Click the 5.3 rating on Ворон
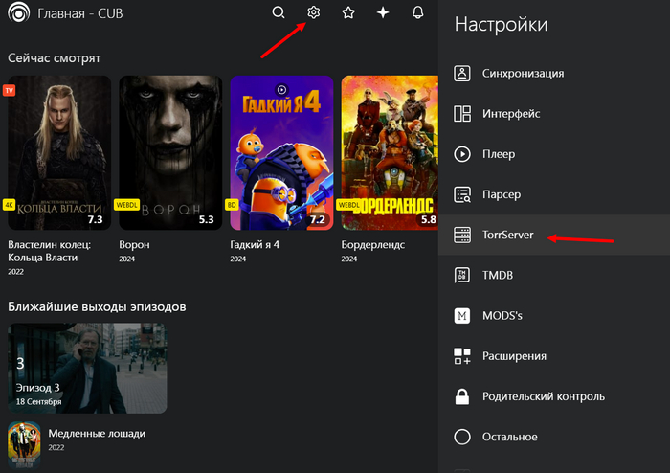Screen dimensions: 670x473 tap(206, 219)
